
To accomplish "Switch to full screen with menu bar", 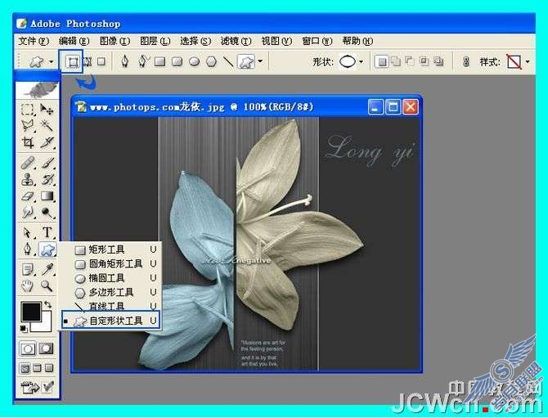I will pos(37,368).
